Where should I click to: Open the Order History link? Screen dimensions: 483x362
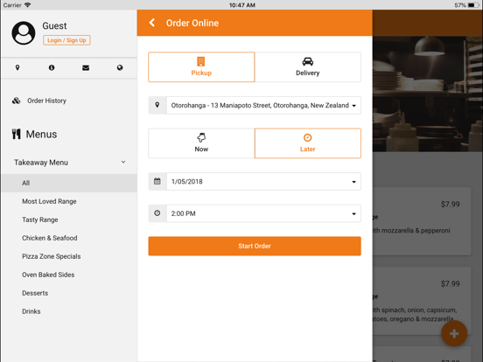click(47, 101)
